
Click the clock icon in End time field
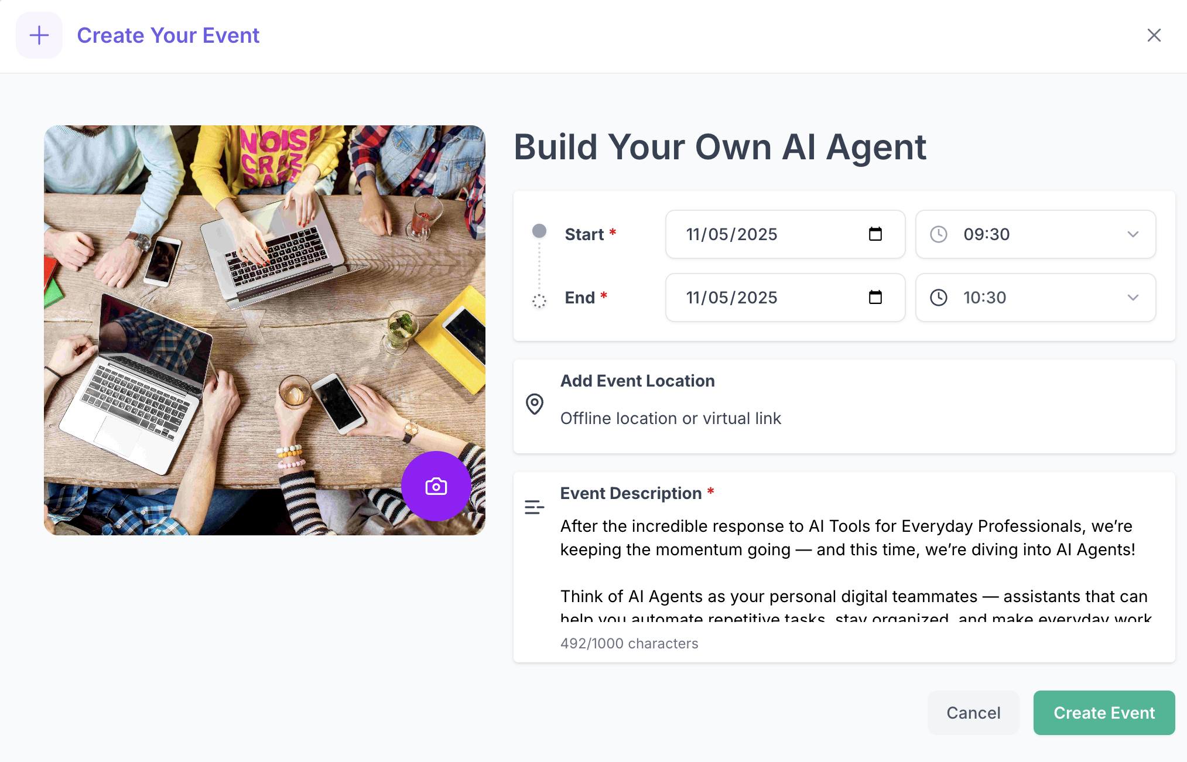tap(939, 298)
